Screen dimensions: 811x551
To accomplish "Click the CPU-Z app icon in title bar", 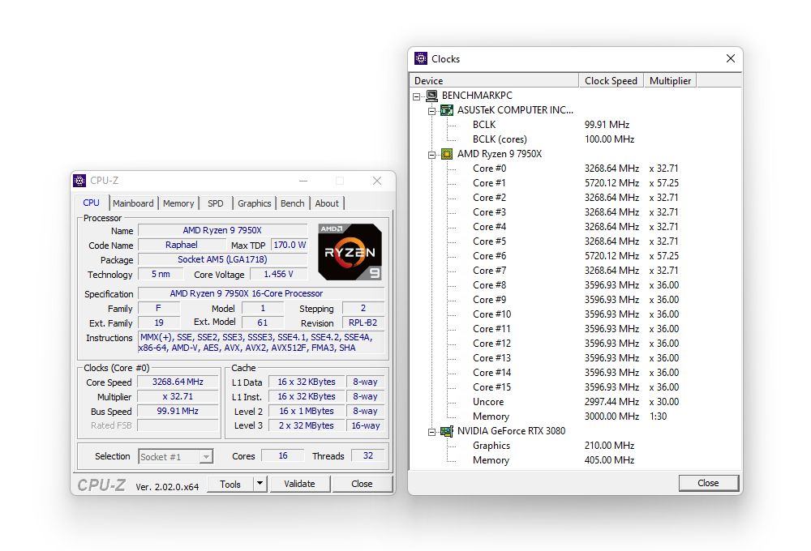I will click(x=79, y=181).
